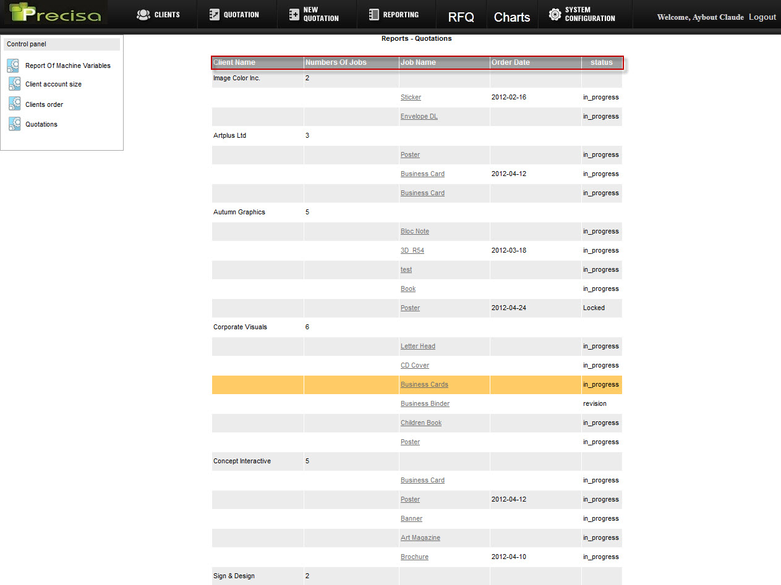Image resolution: width=781 pixels, height=585 pixels.
Task: Open the Business Binder job
Action: point(425,403)
